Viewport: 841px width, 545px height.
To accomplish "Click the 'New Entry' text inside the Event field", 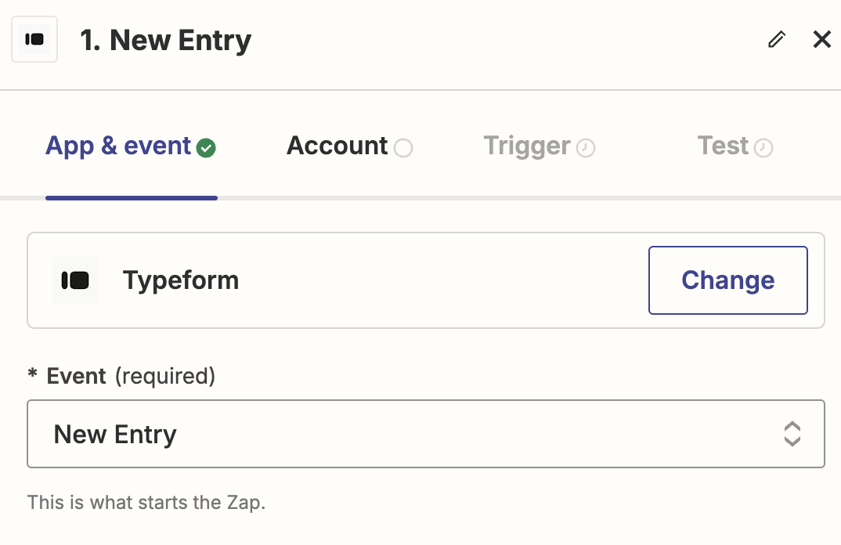I will [x=115, y=434].
